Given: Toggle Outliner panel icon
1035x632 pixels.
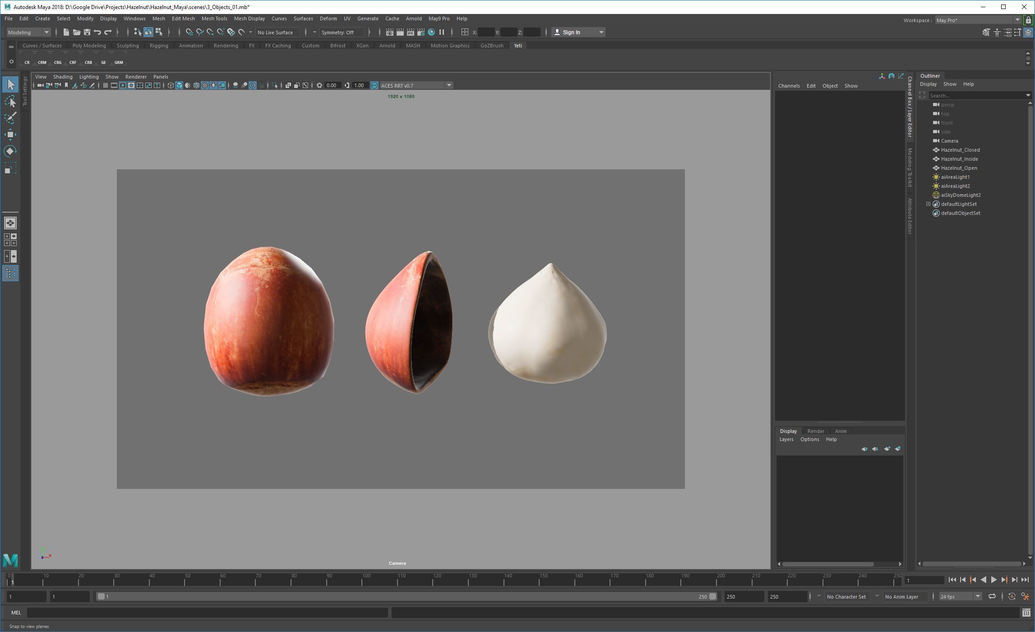Looking at the screenshot, I should 10,273.
